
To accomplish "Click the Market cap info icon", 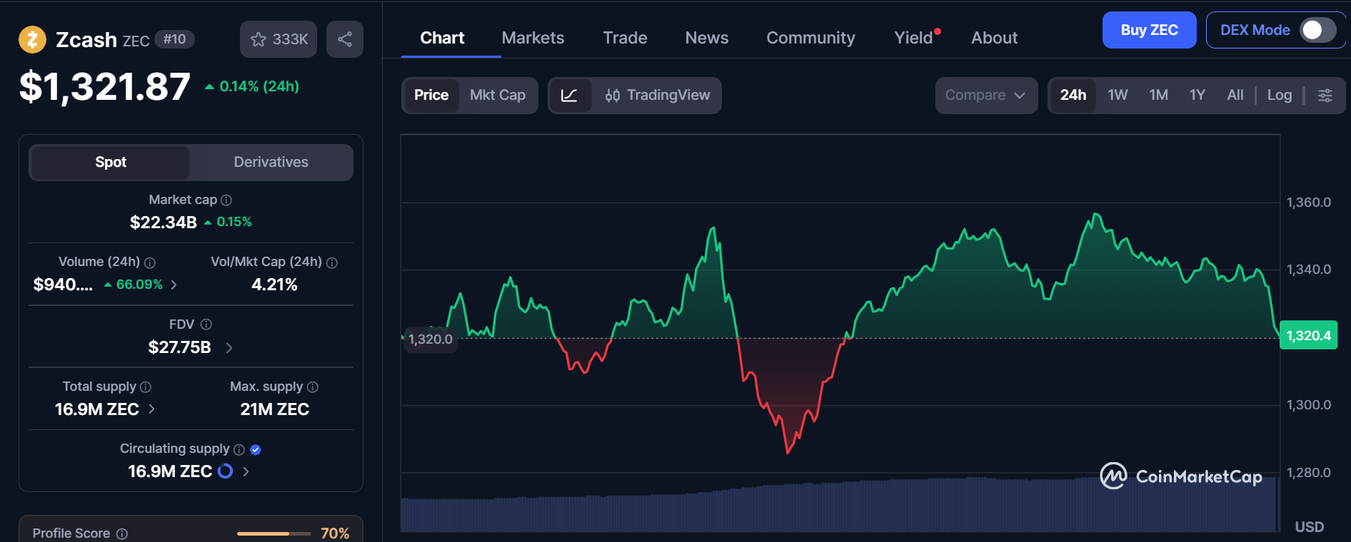I will pyautogui.click(x=226, y=200).
